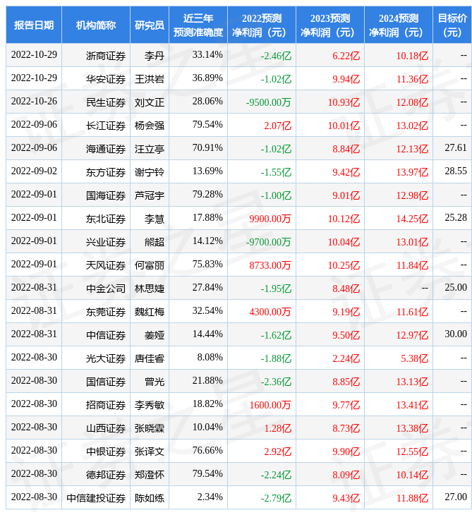Click researcher name 汪立亭
472x515 pixels.
pos(150,149)
